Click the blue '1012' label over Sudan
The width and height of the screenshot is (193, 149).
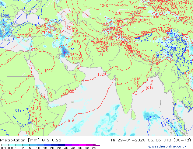(17, 110)
